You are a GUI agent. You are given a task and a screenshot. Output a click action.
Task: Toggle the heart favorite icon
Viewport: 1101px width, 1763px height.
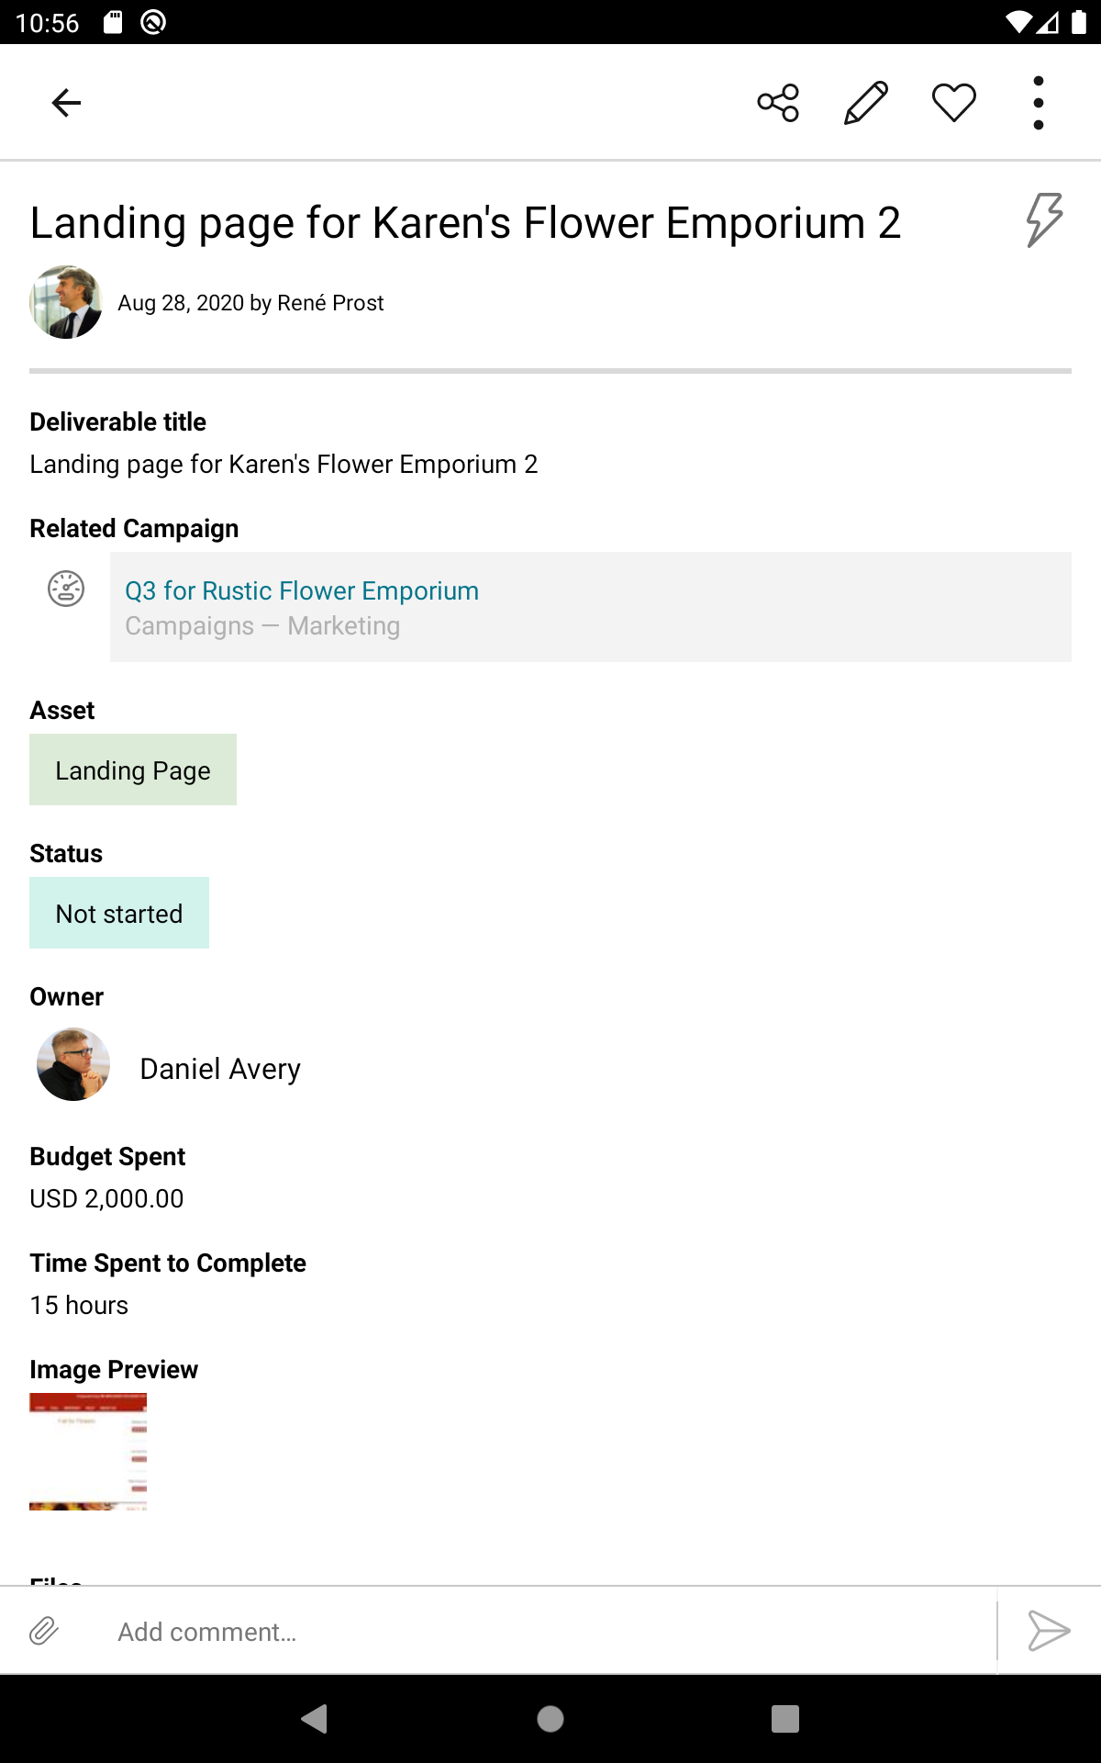953,103
